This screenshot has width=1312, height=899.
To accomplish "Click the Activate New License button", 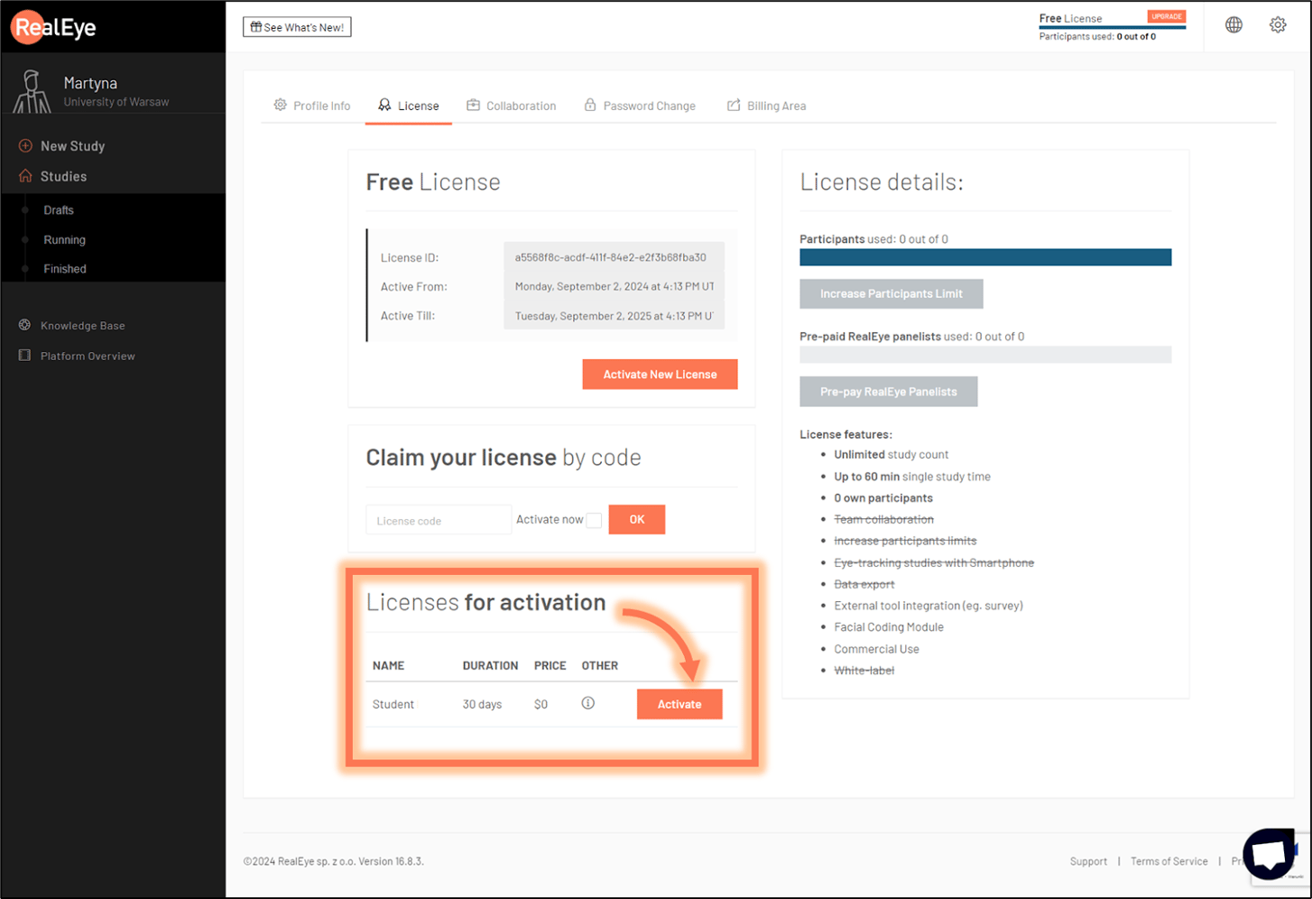I will tap(660, 374).
